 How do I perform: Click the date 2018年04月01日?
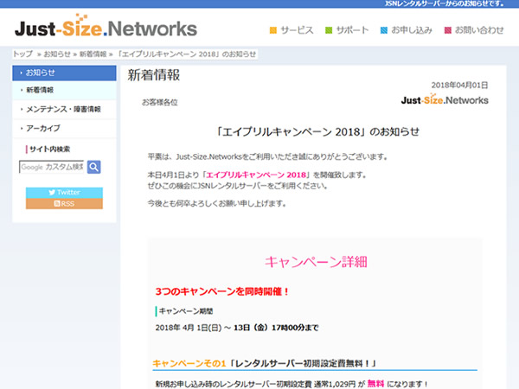click(x=460, y=86)
